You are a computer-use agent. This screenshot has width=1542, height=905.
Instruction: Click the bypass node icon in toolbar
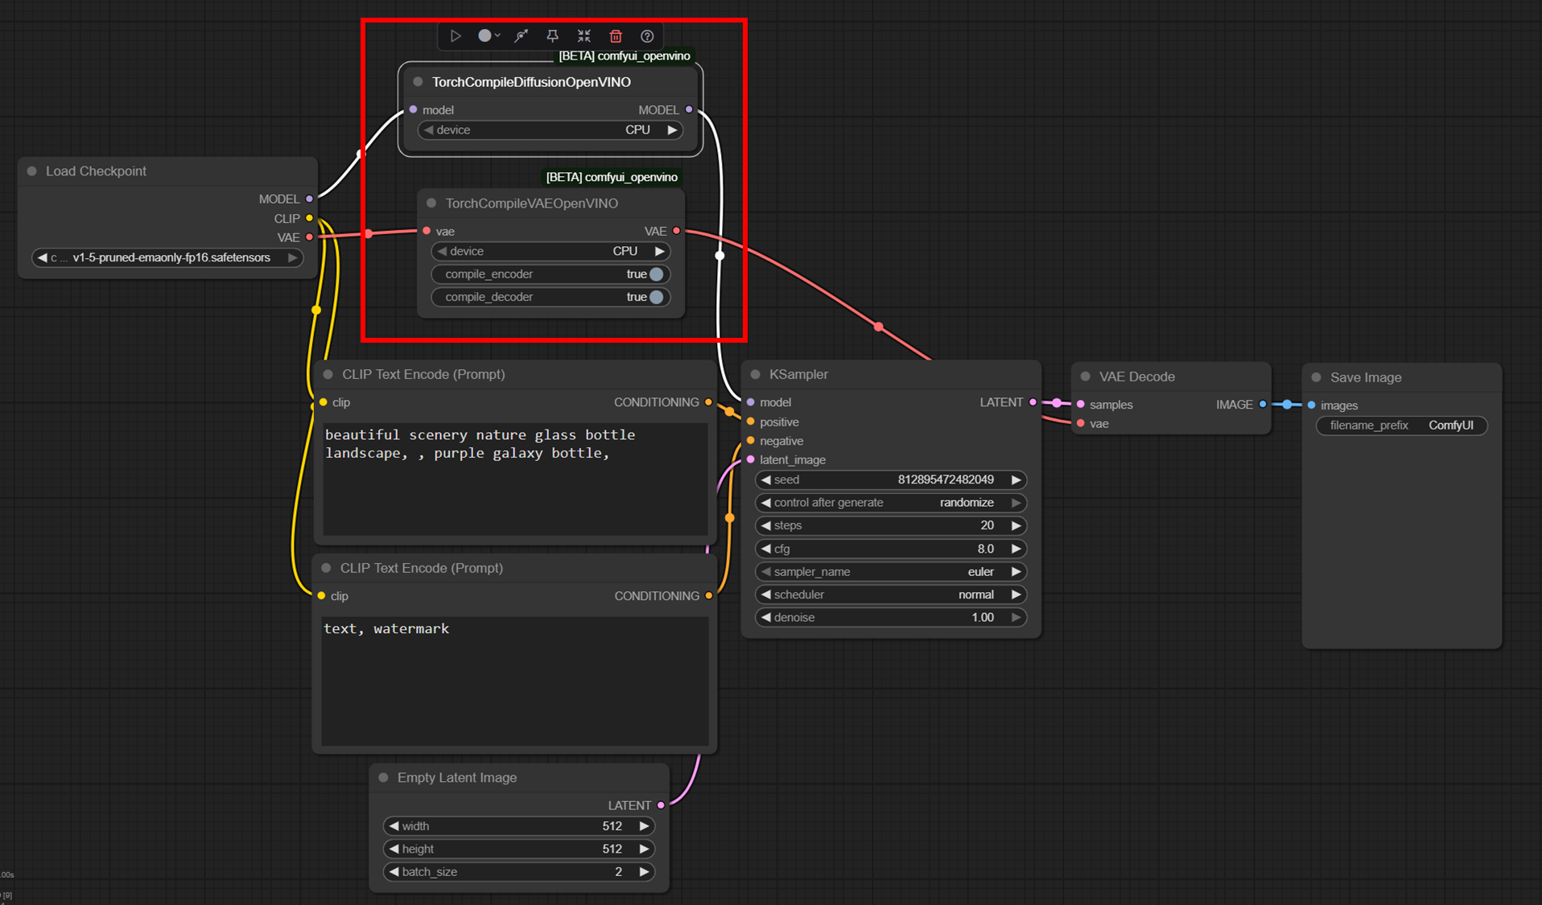coord(522,36)
